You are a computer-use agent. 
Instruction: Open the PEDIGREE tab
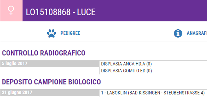[70, 33]
